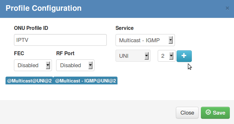
Task: Open the port number dropdown showing 2
Action: [166, 56]
